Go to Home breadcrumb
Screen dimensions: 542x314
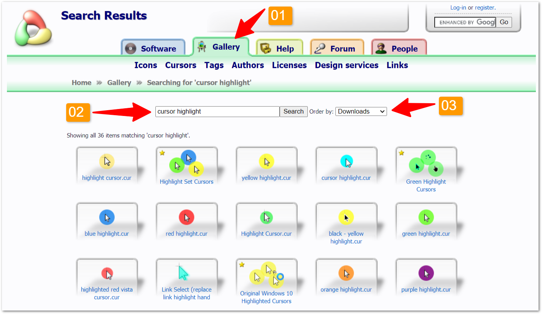click(82, 82)
